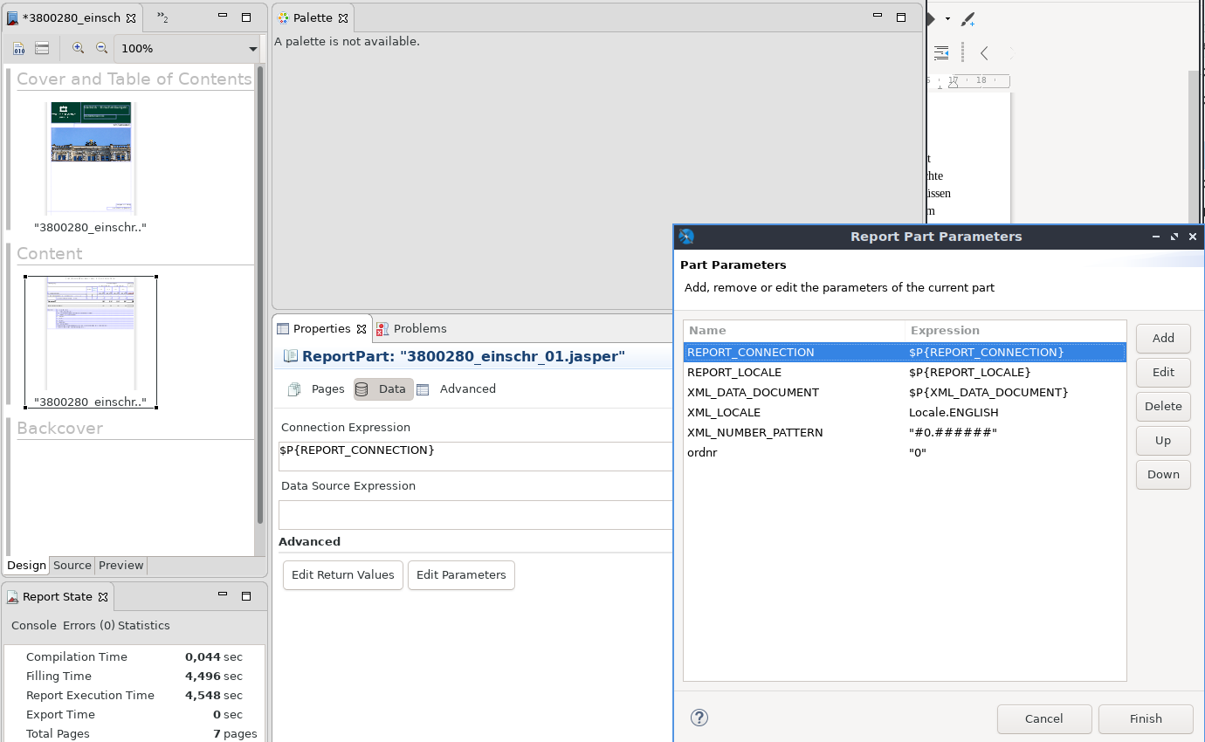Click the Connection Expression field
The image size is (1205, 742).
coord(475,457)
